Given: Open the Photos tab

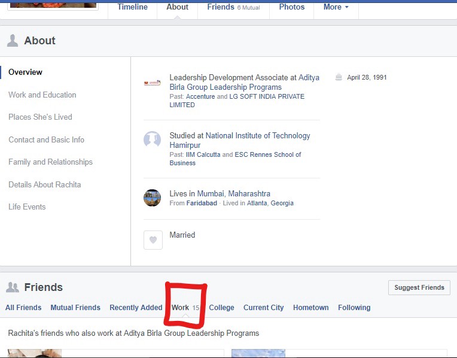Looking at the screenshot, I should pos(292,7).
